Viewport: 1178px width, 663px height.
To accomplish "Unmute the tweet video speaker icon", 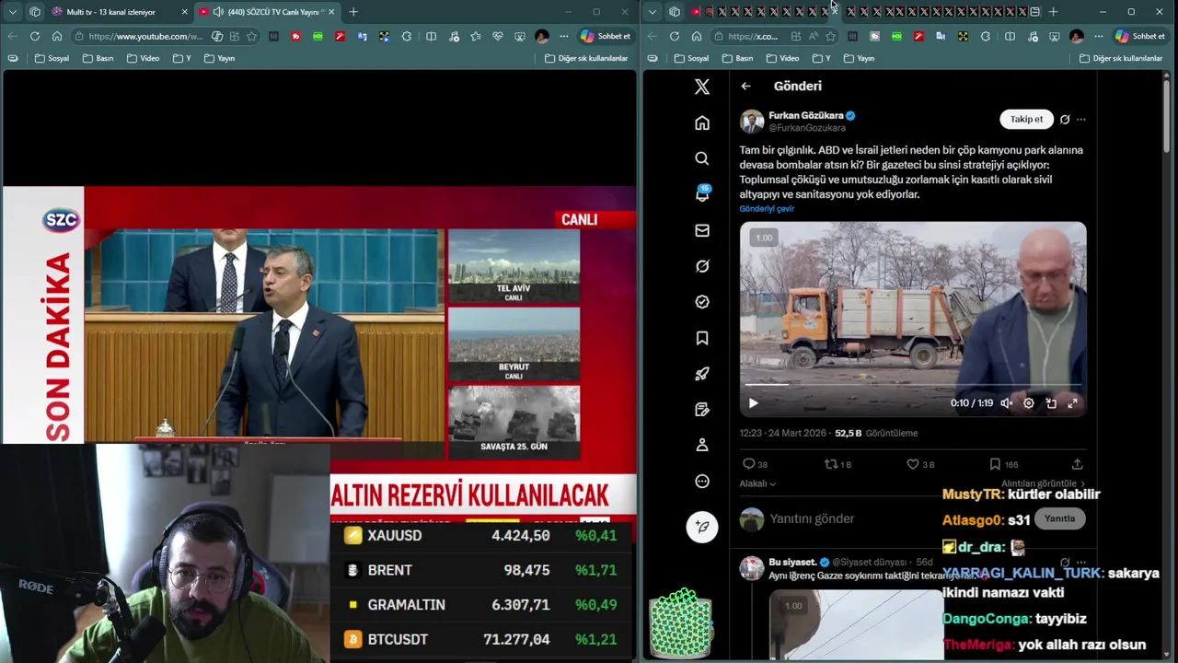I will [1007, 403].
